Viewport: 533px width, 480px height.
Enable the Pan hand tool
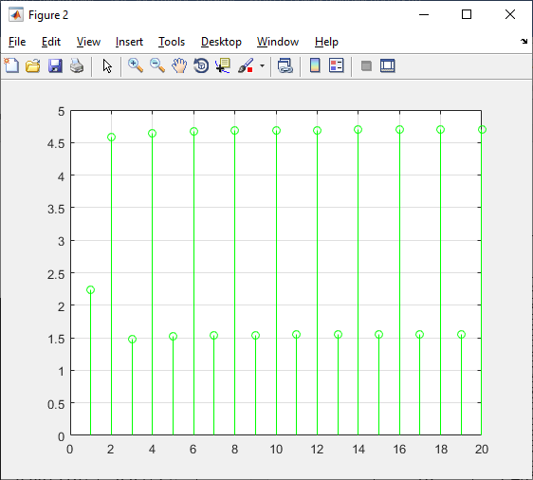point(179,65)
